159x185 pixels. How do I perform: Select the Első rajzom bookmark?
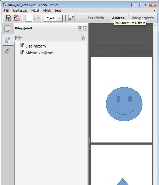pos(36,46)
